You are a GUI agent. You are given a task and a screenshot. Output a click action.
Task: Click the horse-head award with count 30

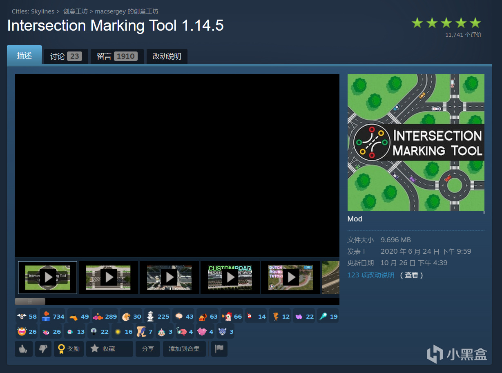tap(132, 316)
